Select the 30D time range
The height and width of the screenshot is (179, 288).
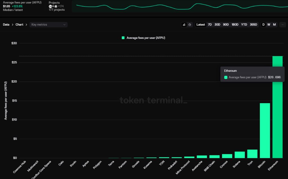point(217,24)
